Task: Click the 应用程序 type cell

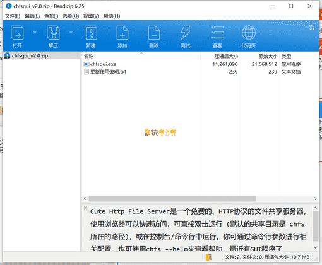Action: coord(291,64)
